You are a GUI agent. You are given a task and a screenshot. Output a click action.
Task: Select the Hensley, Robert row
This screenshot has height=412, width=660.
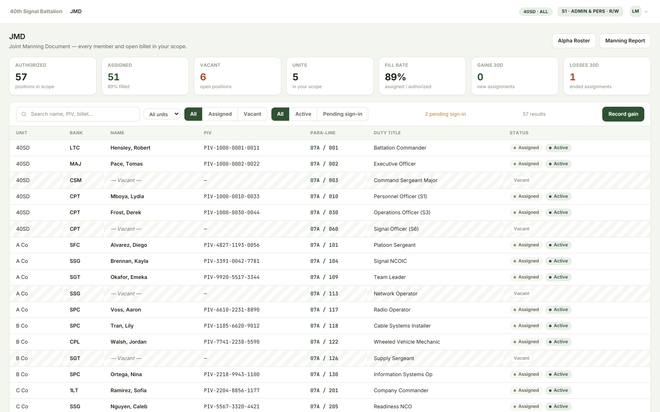pos(330,148)
